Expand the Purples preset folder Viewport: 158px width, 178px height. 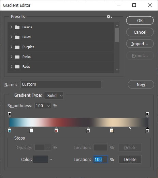click(11, 47)
